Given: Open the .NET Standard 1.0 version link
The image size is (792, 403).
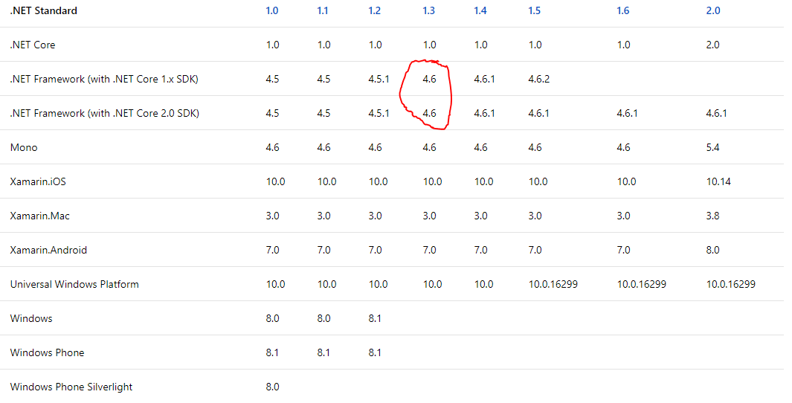Looking at the screenshot, I should click(x=271, y=10).
